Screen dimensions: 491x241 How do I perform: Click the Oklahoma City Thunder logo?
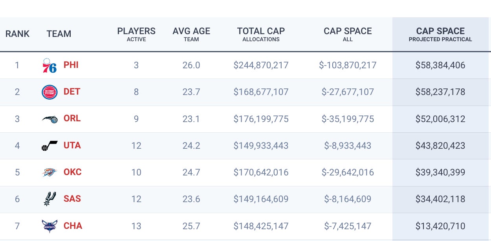(49, 172)
